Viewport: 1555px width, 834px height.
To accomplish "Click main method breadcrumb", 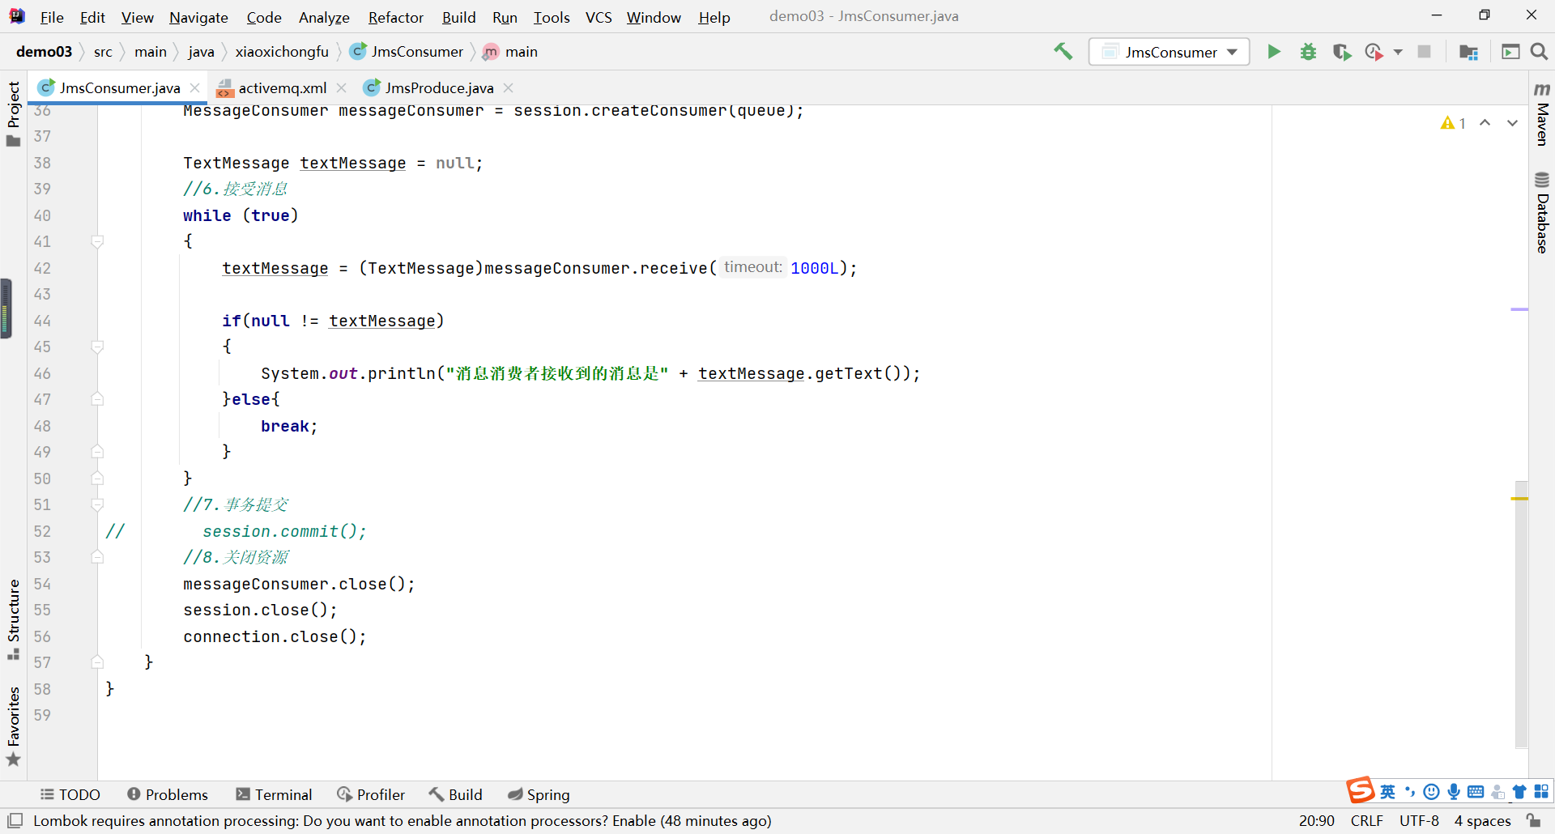I will click(510, 52).
